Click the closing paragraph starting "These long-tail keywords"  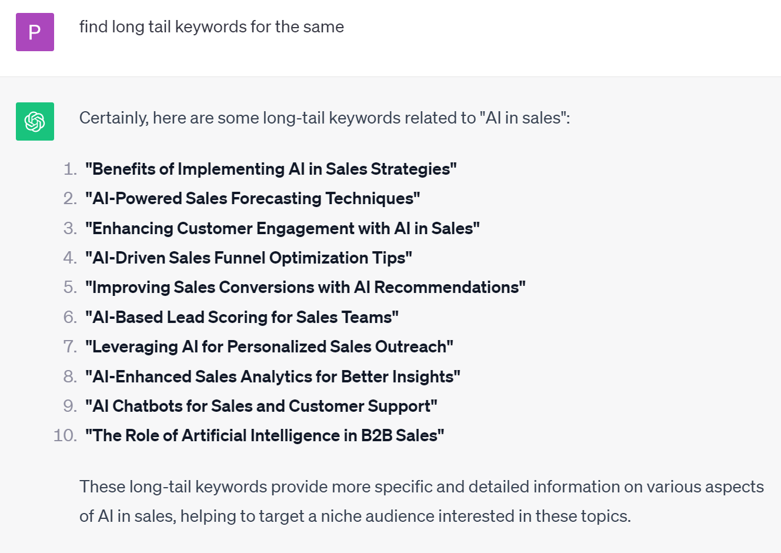(421, 487)
